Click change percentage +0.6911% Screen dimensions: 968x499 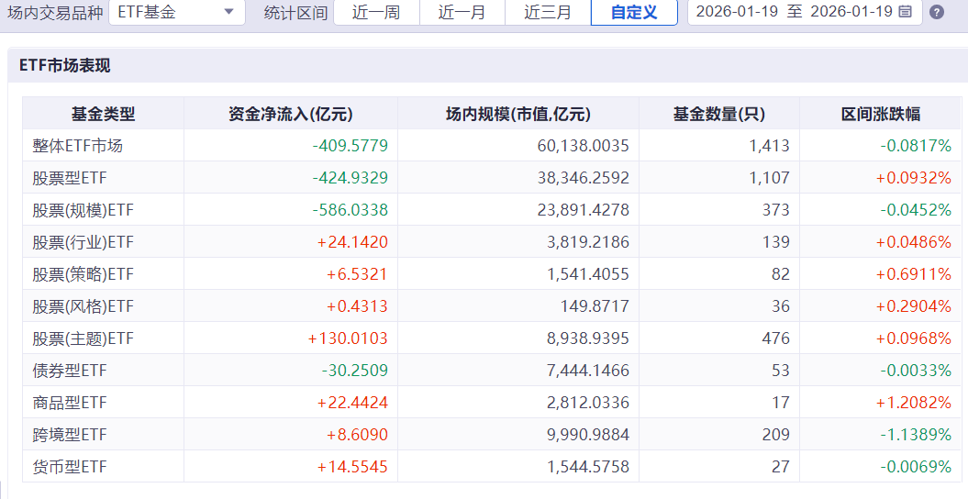tap(914, 274)
